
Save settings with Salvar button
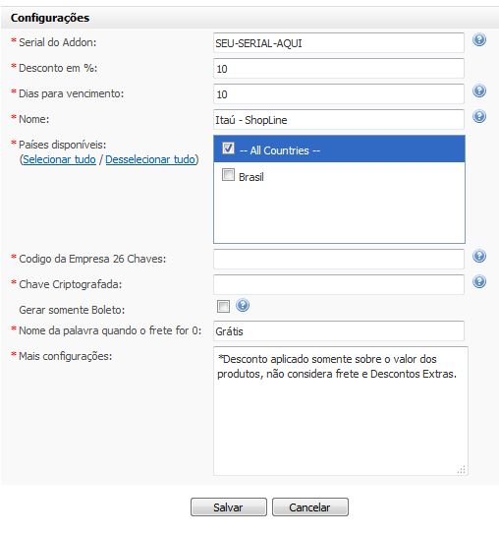pyautogui.click(x=228, y=506)
